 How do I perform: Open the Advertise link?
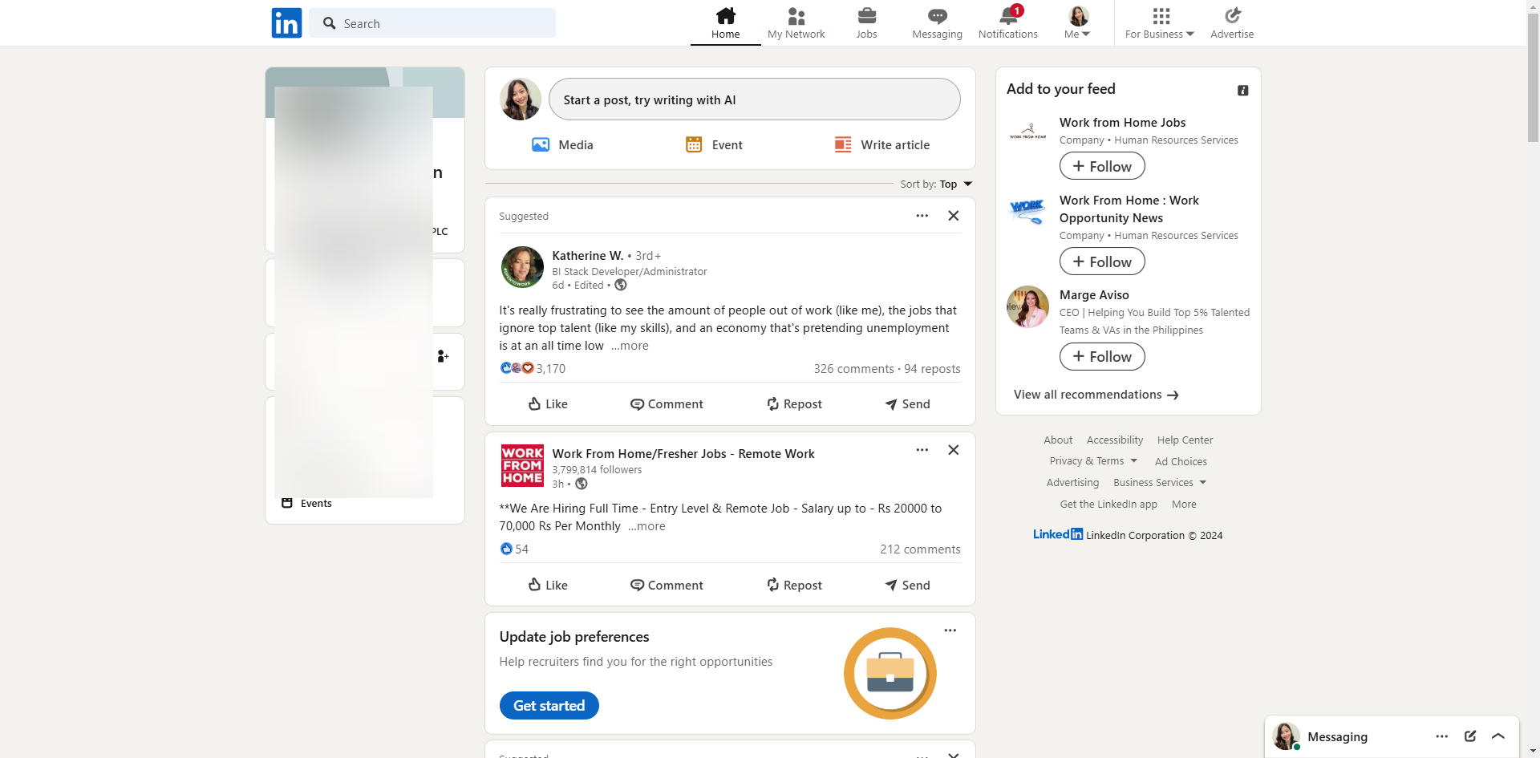point(1232,23)
